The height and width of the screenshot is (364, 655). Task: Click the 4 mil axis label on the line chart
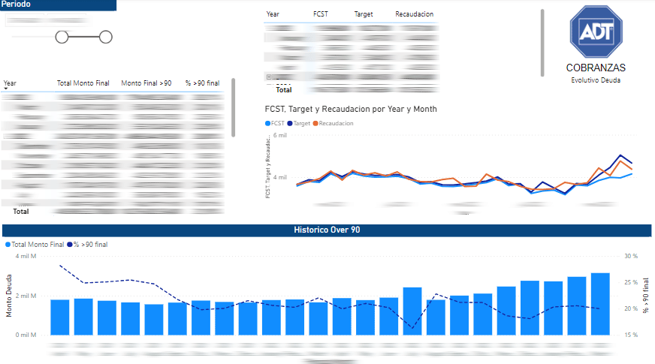coord(280,177)
